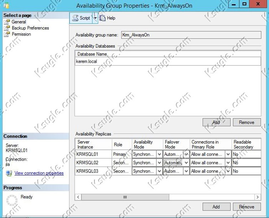
Task: Open Connections in Primary Role dropdown for KRMSQL02
Action: (228, 163)
